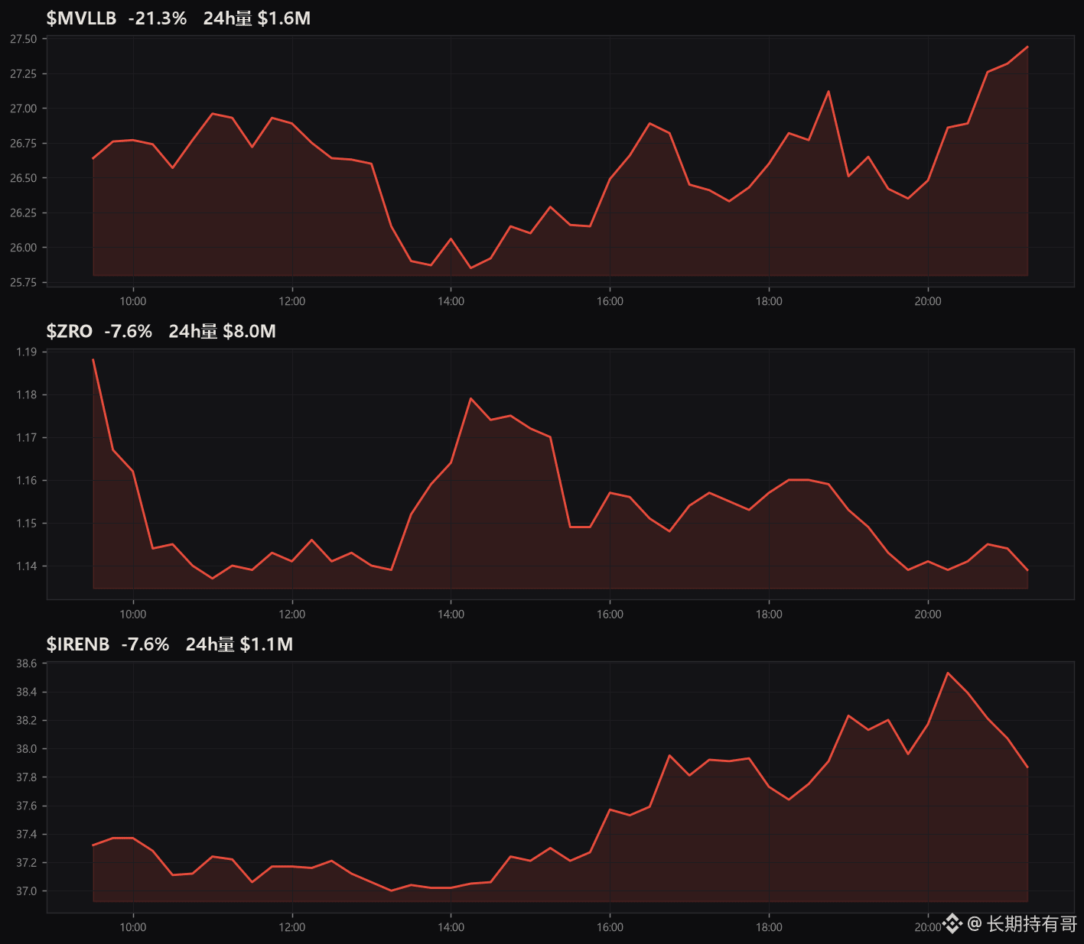This screenshot has width=1084, height=944.
Task: Click the 25.75 price axis label
Action: (23, 283)
